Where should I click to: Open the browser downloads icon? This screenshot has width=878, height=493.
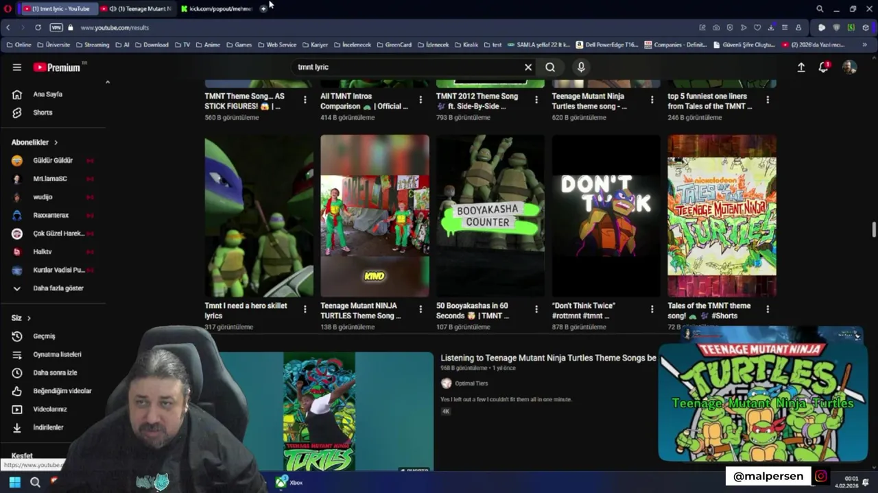pos(771,27)
